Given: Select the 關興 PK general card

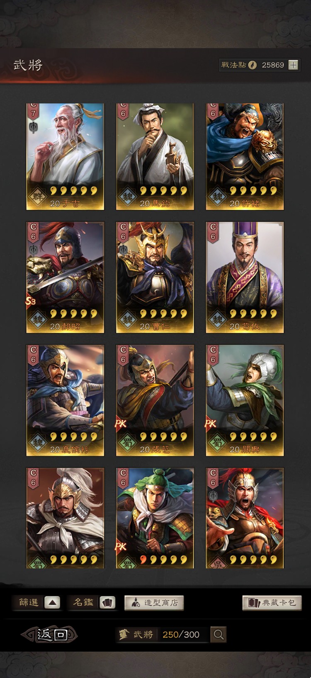Looking at the screenshot, I should 245,400.
